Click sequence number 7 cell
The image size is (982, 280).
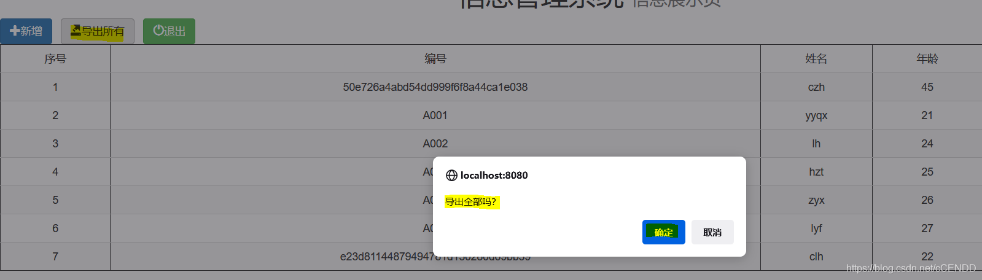coord(55,257)
